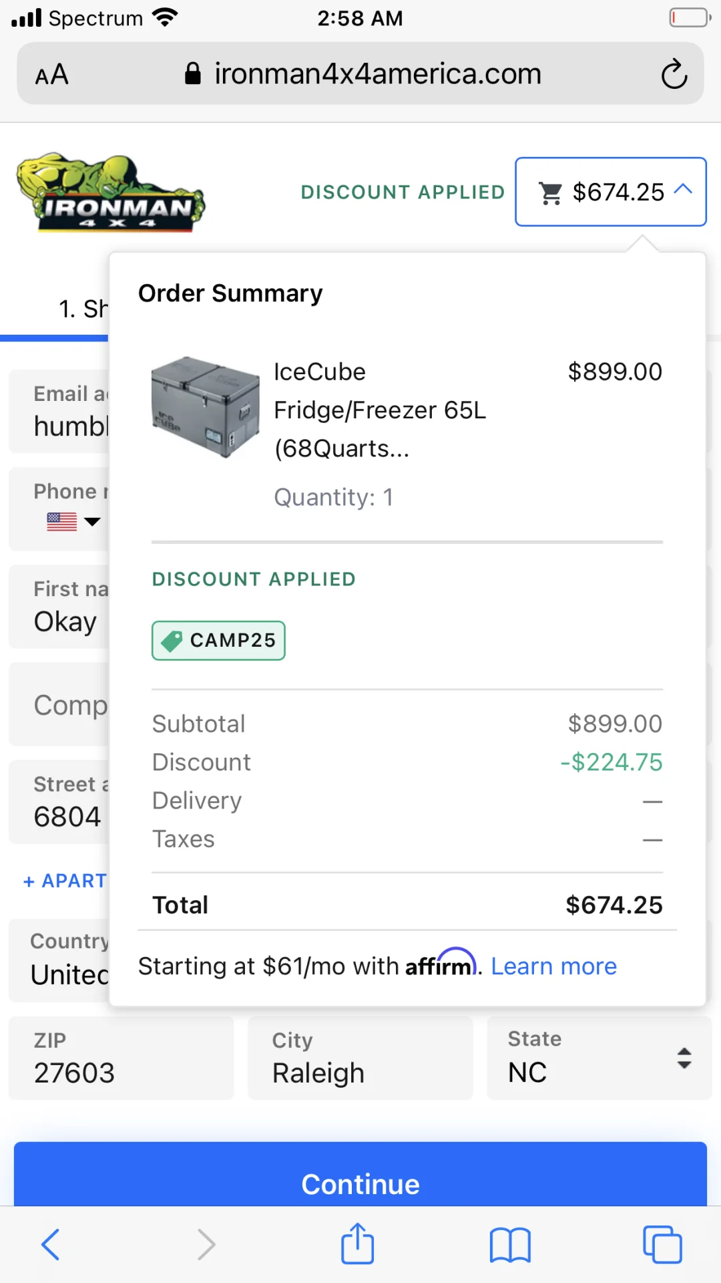The height and width of the screenshot is (1283, 721).
Task: Tap the IceCube fridge product thumbnail
Action: click(205, 406)
